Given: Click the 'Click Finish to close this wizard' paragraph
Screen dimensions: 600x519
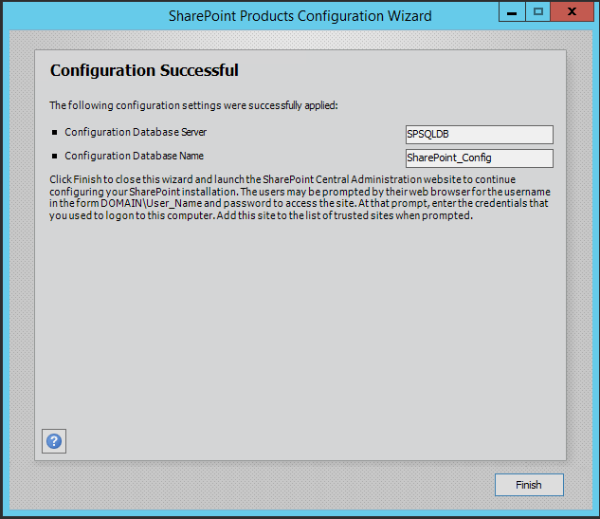Looking at the screenshot, I should click(x=300, y=197).
